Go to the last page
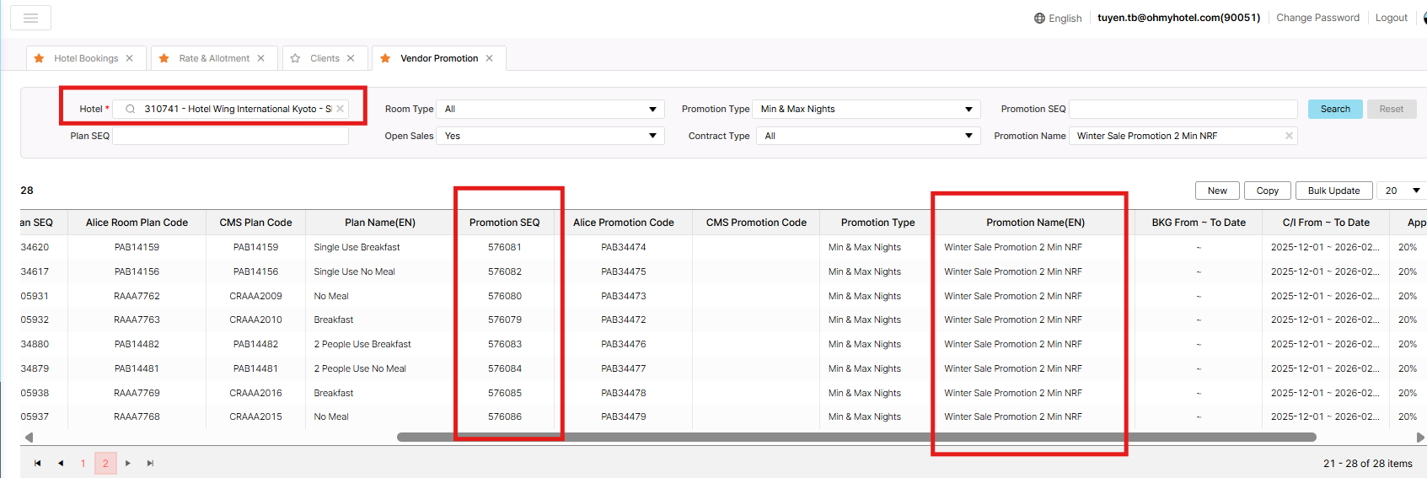This screenshot has width=1427, height=478. pos(150,463)
